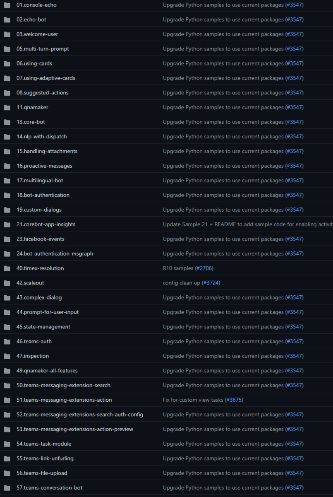Image resolution: width=333 pixels, height=497 pixels.
Task: Open 52.teams-messaging-extensions-search-auth-config folder
Action: (x=80, y=415)
